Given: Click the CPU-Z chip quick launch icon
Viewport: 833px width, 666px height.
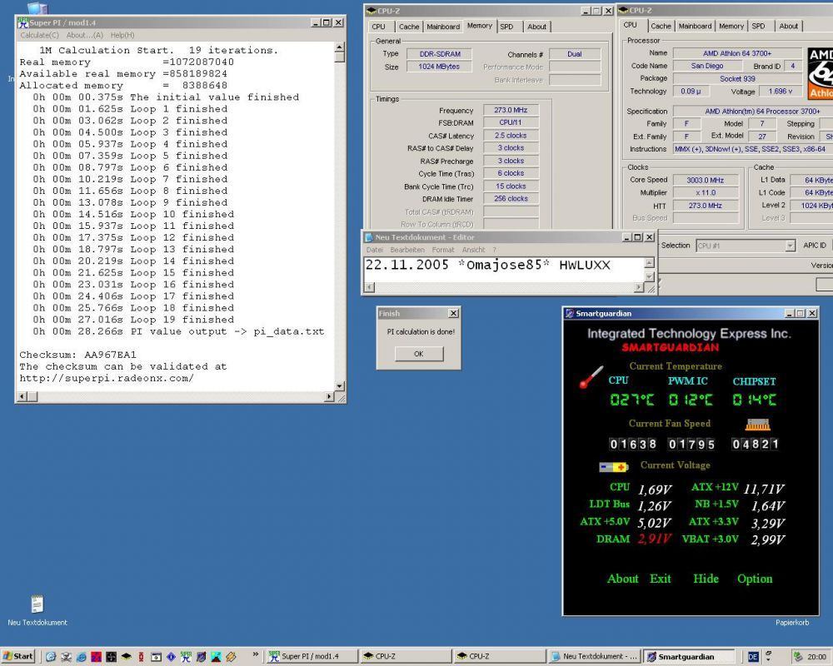Looking at the screenshot, I should pos(126,657).
